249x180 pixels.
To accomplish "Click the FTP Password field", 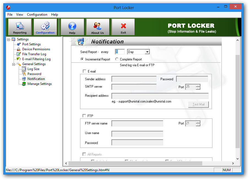I will click(x=137, y=142).
